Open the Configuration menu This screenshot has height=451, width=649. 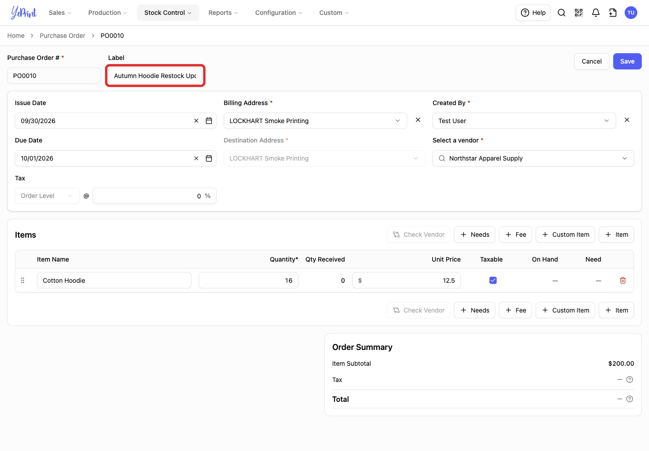(x=279, y=13)
